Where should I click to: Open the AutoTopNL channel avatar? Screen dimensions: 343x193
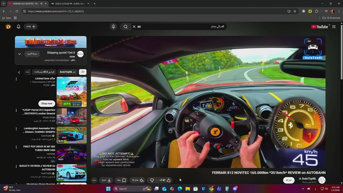click(322, 180)
